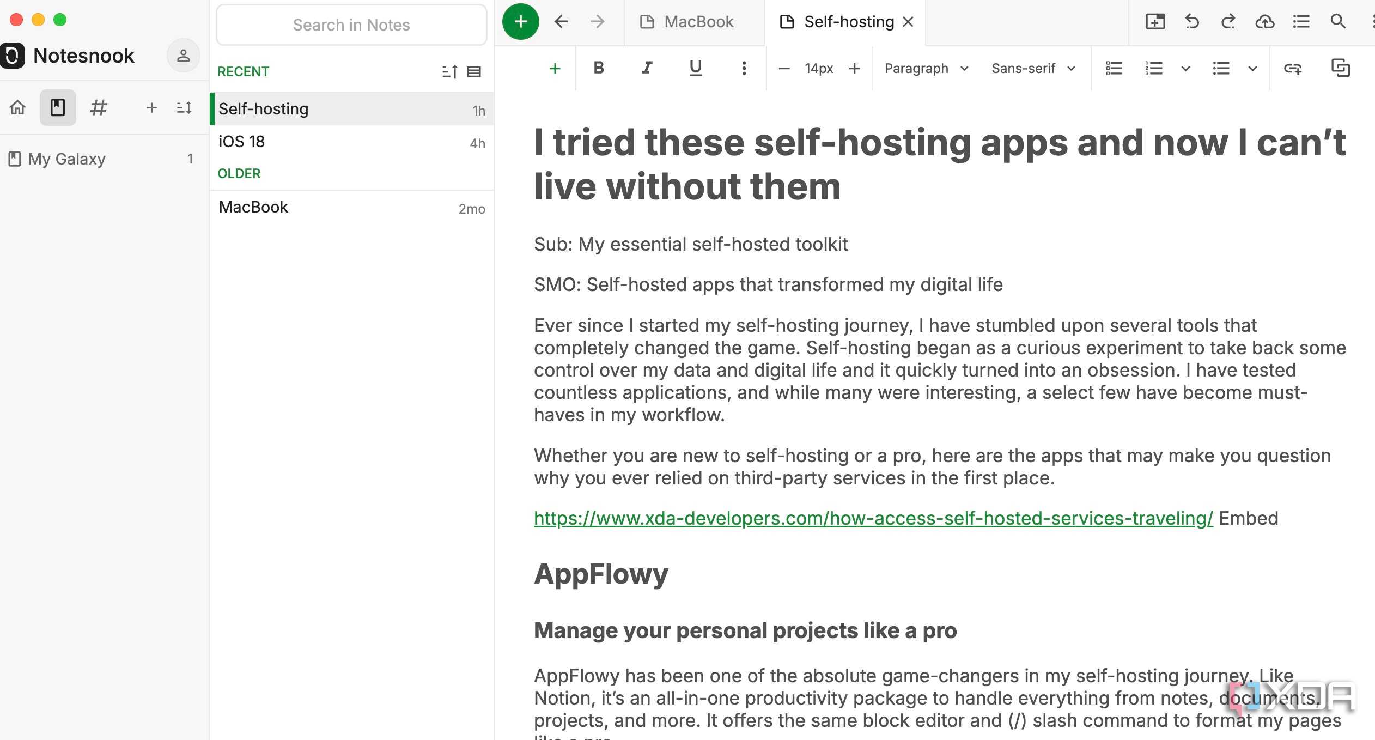1375x740 pixels.
Task: Open the Home section icon in the sidebar
Action: coord(17,107)
